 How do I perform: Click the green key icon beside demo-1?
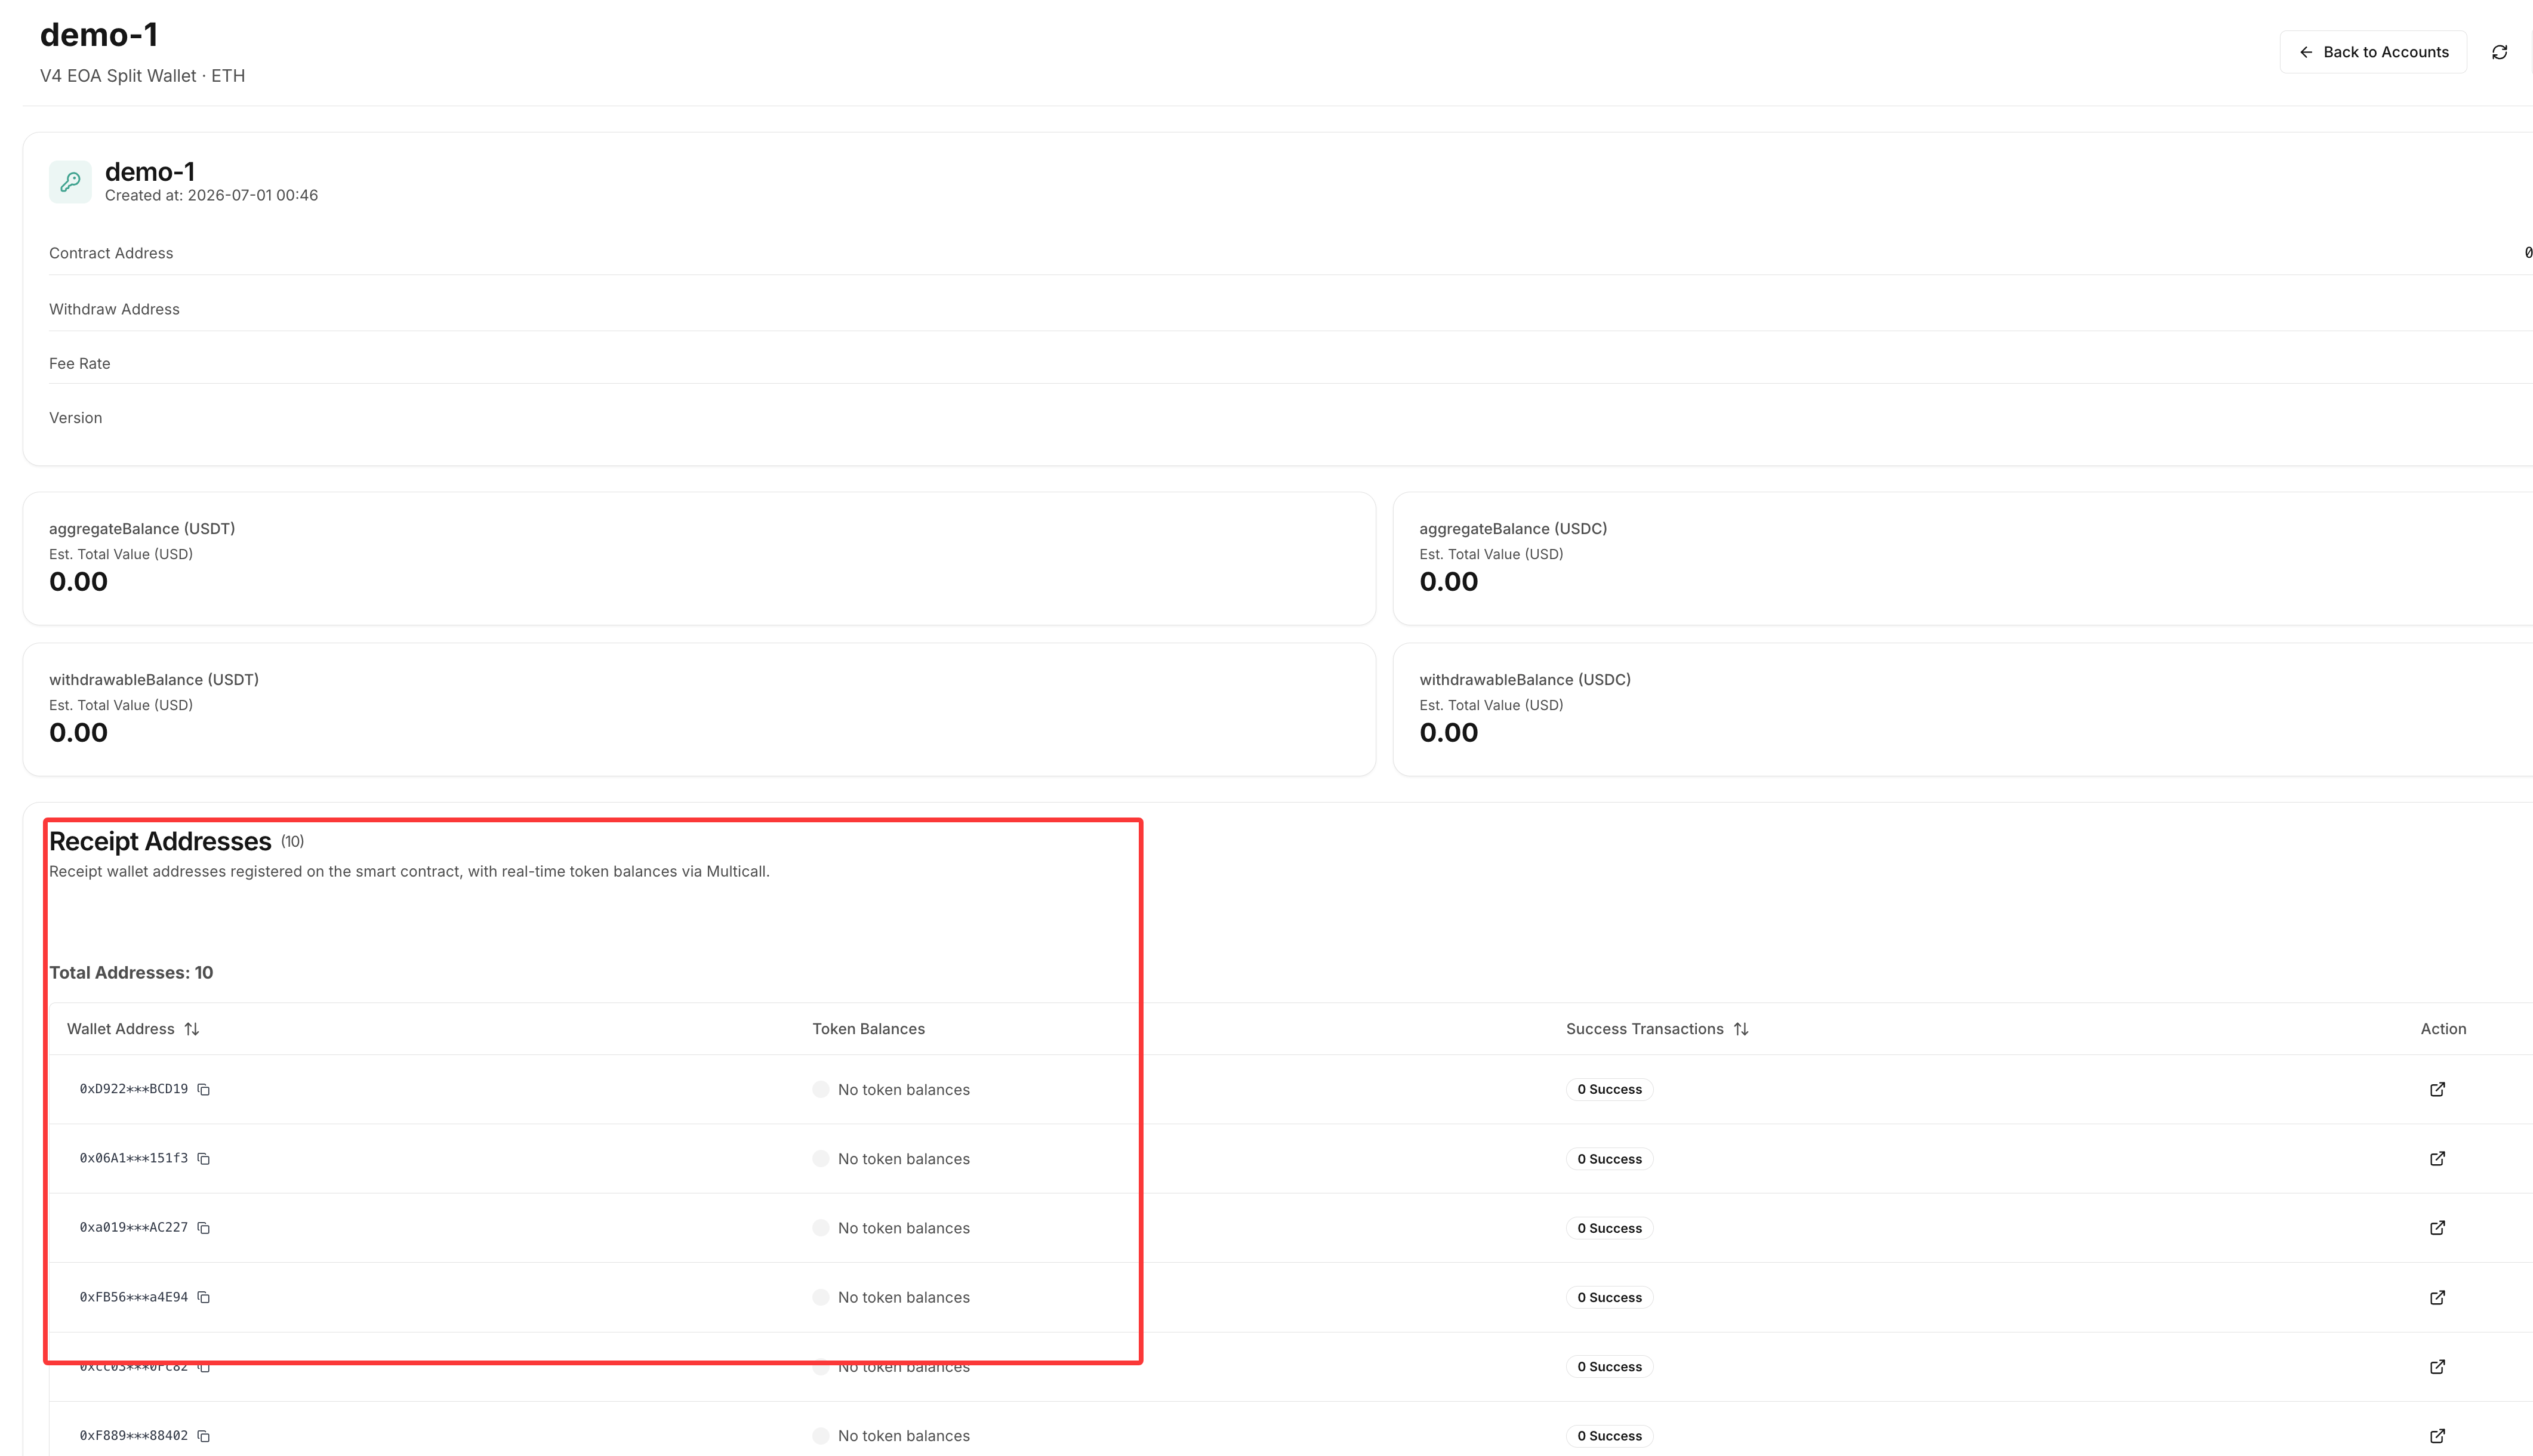[x=70, y=182]
